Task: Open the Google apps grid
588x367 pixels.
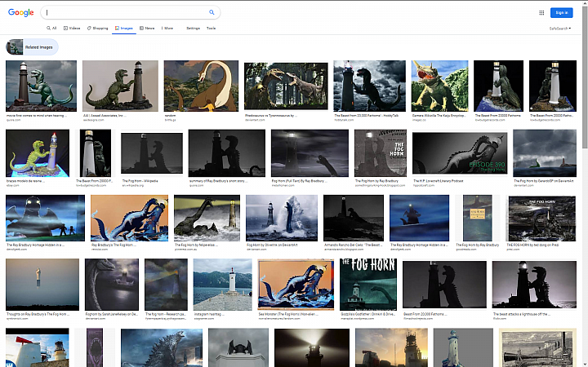Action: tap(541, 13)
